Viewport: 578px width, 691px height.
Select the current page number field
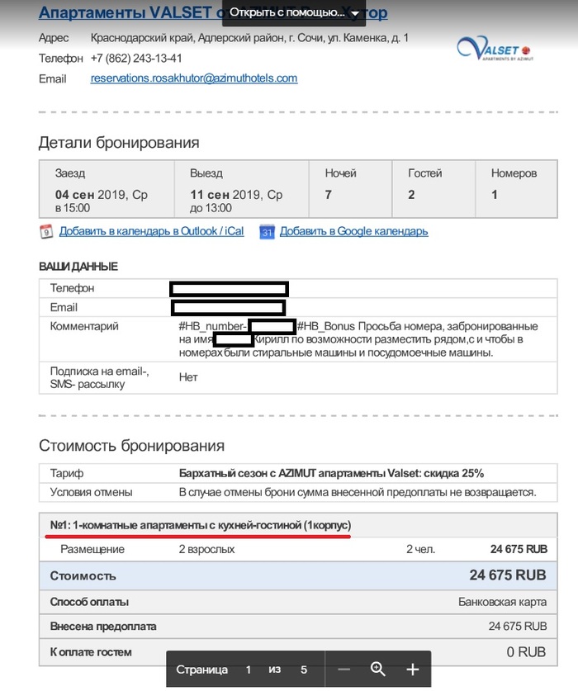(248, 670)
